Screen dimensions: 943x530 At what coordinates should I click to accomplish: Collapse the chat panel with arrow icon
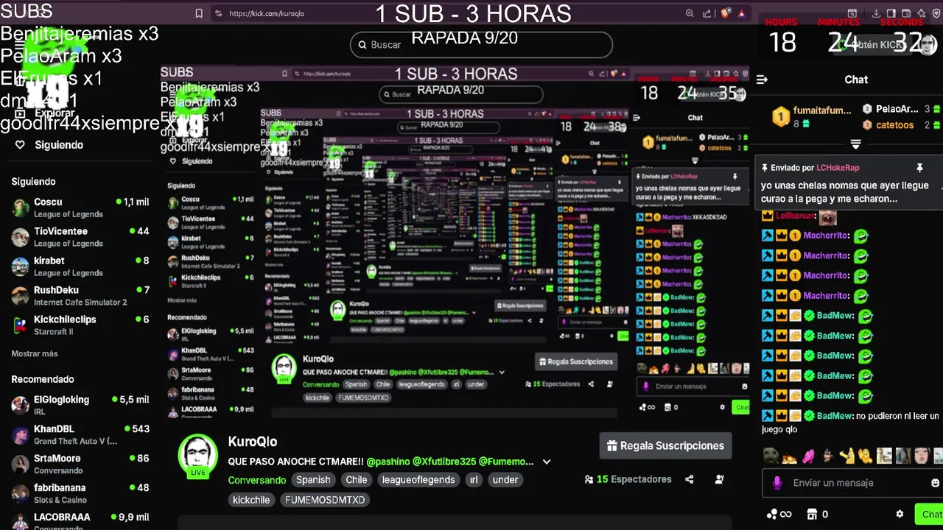click(x=763, y=79)
